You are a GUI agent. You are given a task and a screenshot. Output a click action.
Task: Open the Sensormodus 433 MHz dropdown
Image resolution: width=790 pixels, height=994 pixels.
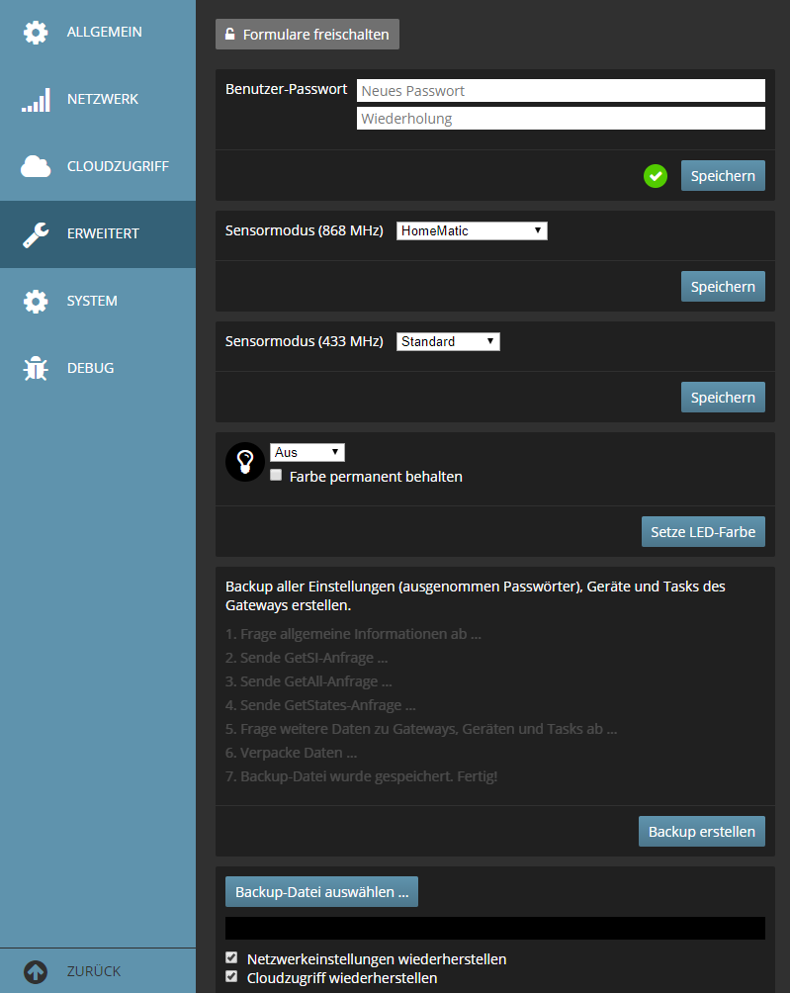pos(448,341)
